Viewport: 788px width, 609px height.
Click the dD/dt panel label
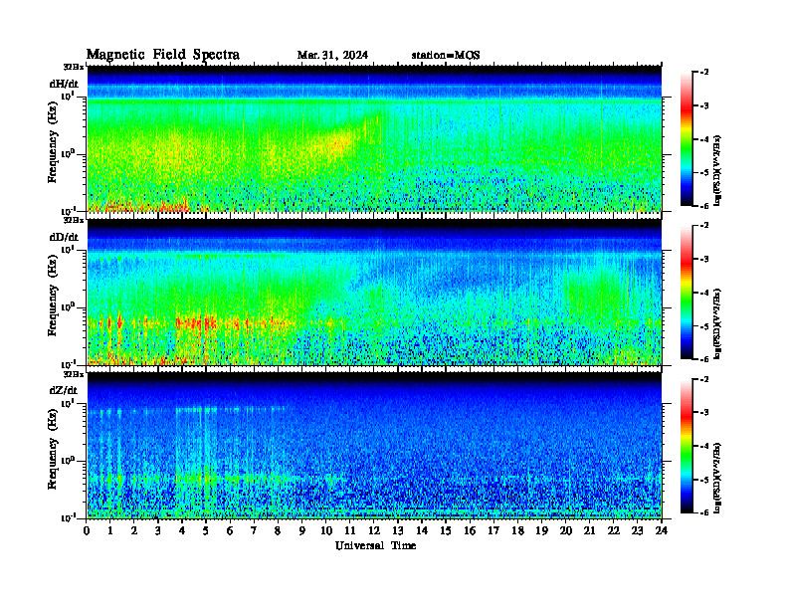(64, 237)
